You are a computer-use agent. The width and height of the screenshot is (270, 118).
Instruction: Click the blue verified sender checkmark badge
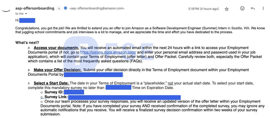(65, 8)
